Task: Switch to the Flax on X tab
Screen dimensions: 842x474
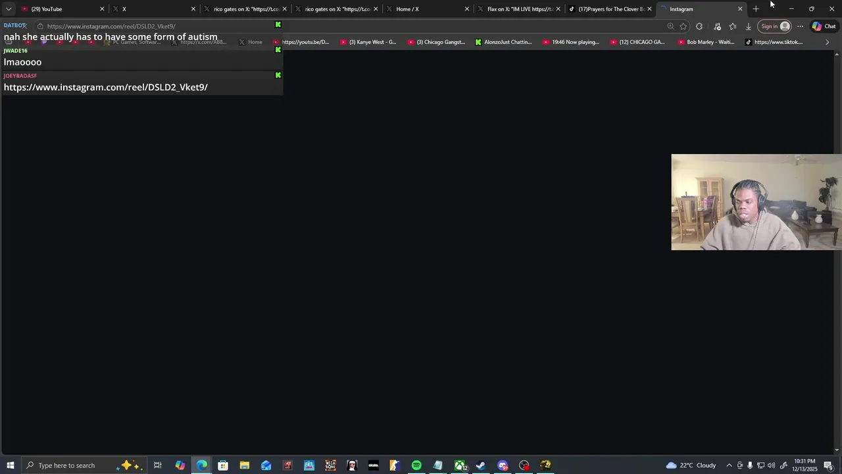Action: coord(519,9)
